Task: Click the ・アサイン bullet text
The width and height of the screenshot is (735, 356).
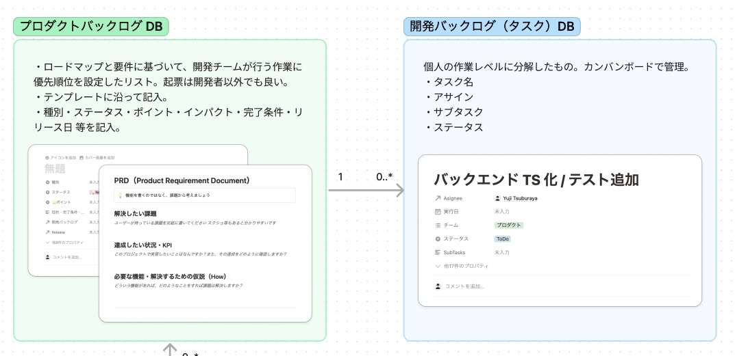Action: (x=449, y=97)
